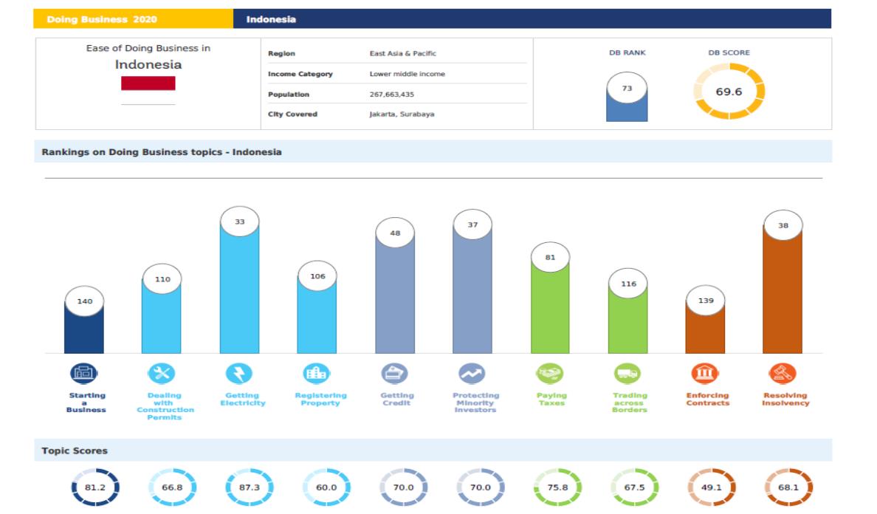
Task: Select the Protecting Minority Investors chart icon
Action: point(472,374)
